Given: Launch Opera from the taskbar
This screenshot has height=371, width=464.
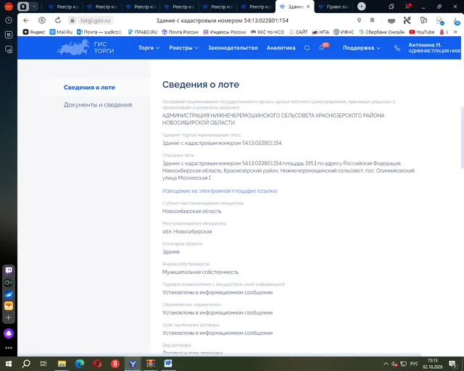Looking at the screenshot, I should pos(97,364).
